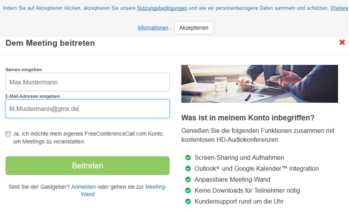Click the checkmark icon next to Outlook integration
The width and height of the screenshot is (349, 211).
click(188, 168)
